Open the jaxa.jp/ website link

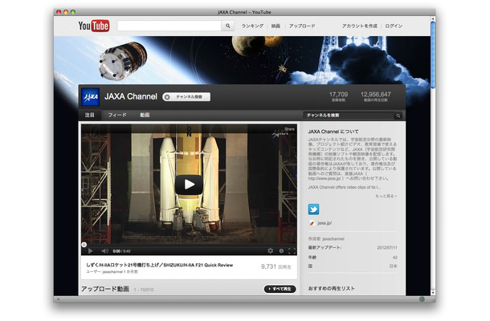tap(325, 223)
